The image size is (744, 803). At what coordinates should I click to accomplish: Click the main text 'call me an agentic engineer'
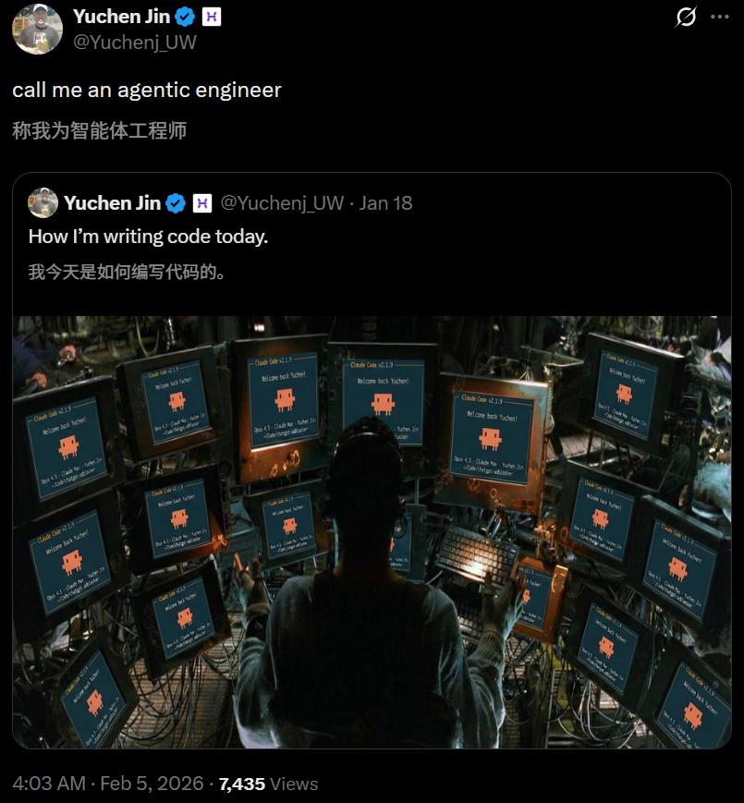147,91
